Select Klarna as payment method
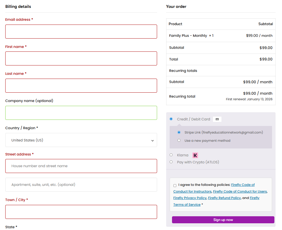 click(x=171, y=155)
